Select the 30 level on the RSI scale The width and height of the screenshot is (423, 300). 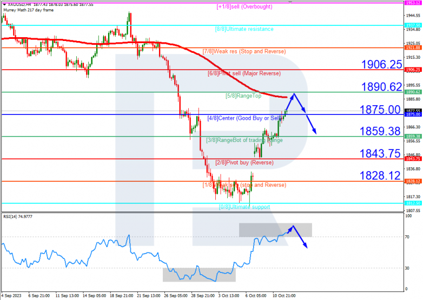coord(407,268)
